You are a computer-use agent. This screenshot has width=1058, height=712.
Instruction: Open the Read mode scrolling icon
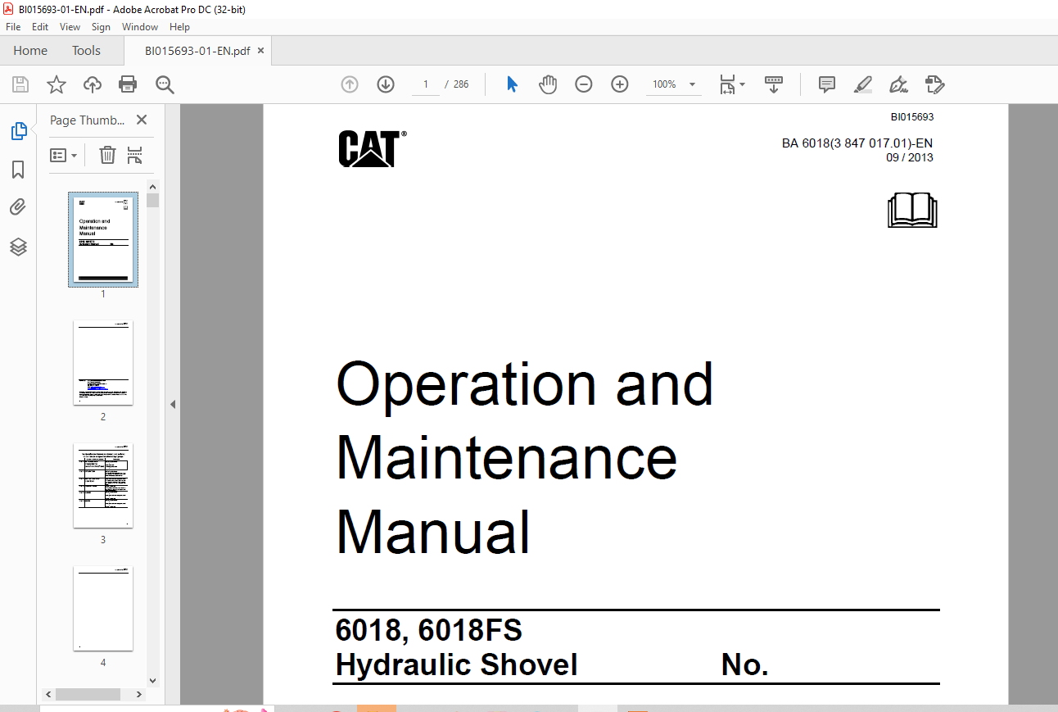(x=774, y=84)
